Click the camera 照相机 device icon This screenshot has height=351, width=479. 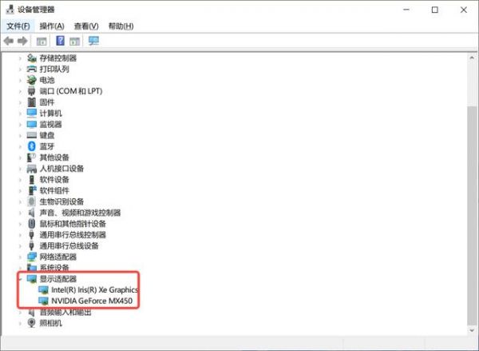(x=31, y=323)
